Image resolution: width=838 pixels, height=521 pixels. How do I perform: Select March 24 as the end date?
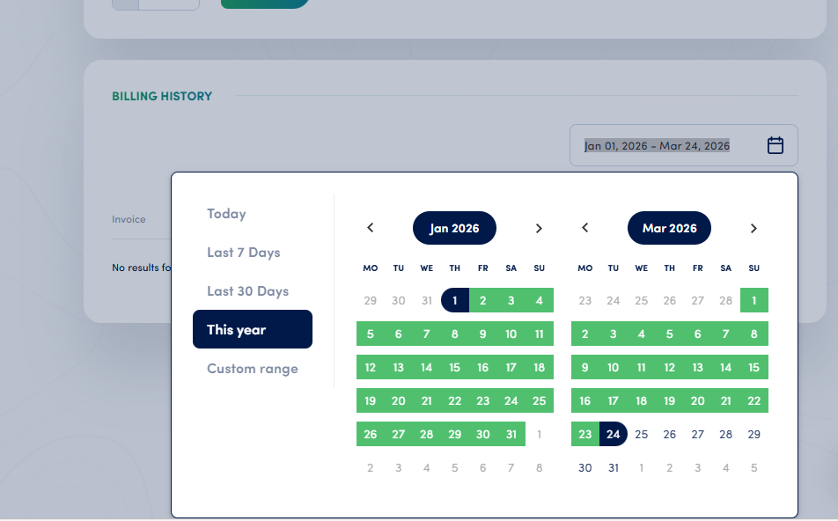click(x=613, y=434)
